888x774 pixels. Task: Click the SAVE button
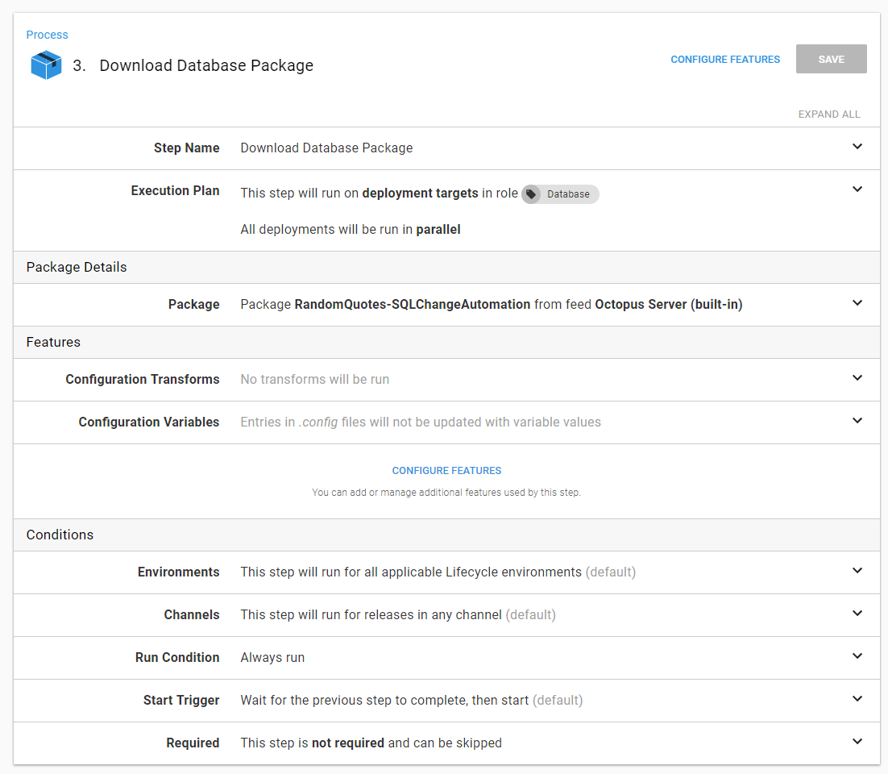tap(831, 59)
